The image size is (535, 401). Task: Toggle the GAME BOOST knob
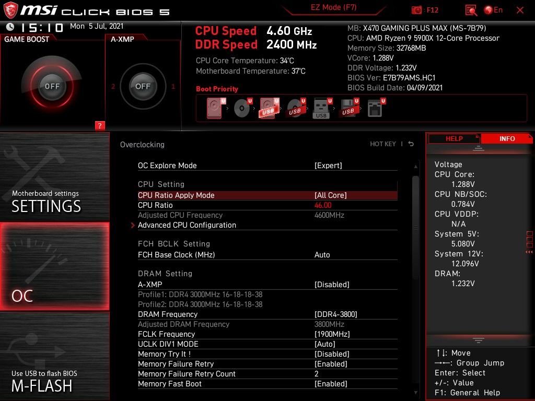tap(52, 86)
